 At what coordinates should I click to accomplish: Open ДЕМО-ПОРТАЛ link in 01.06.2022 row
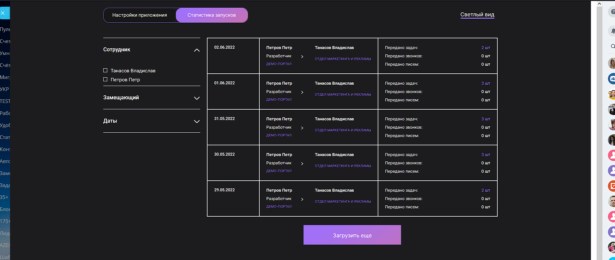(x=279, y=100)
